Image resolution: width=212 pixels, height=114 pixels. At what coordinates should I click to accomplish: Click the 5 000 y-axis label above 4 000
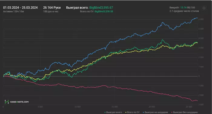point(201,29)
